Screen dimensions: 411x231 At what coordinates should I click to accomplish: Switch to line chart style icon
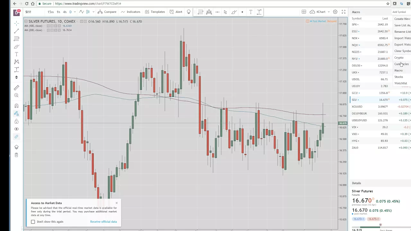click(x=82, y=12)
